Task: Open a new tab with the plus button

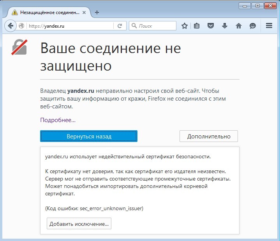Action: [x=97, y=12]
